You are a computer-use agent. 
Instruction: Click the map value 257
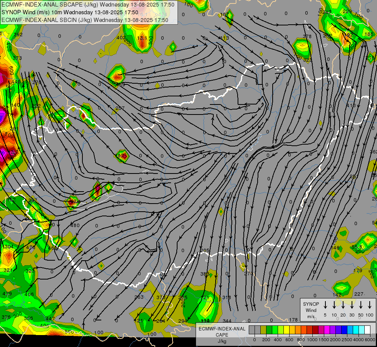coord(120,108)
